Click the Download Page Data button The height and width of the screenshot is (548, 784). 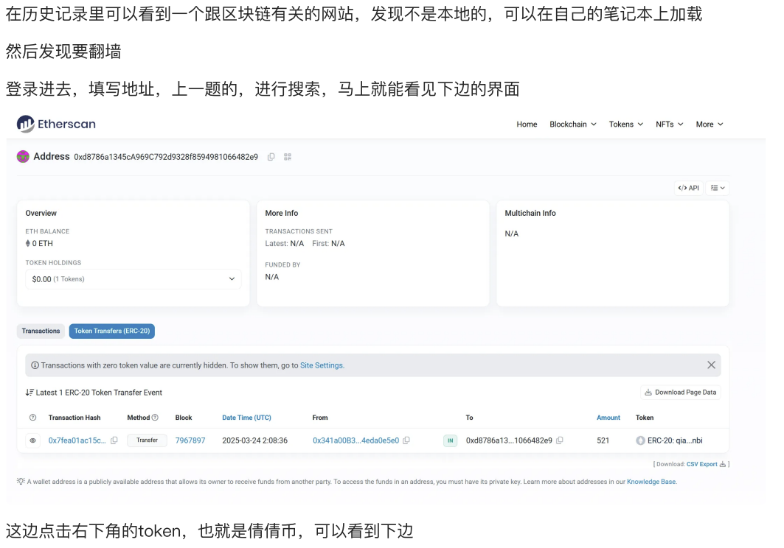coord(680,393)
